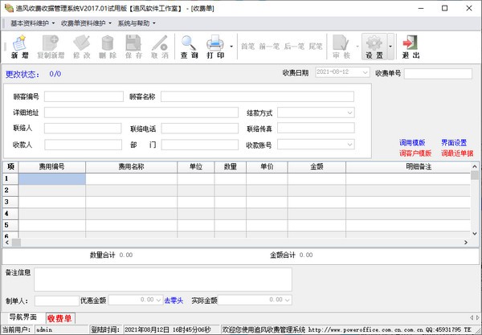This screenshot has width=482, height=335.
Task: Switch to the 收费单 tab
Action: coord(60,318)
